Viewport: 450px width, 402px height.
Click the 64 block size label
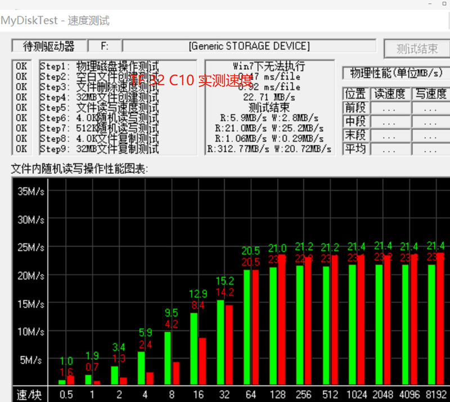[x=251, y=395]
